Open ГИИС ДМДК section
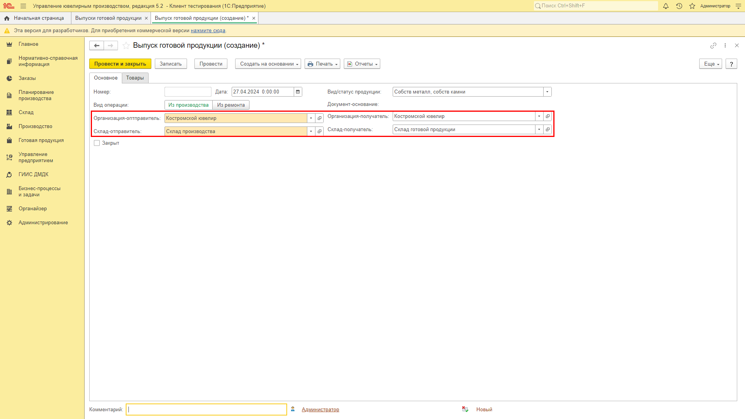 42,175
